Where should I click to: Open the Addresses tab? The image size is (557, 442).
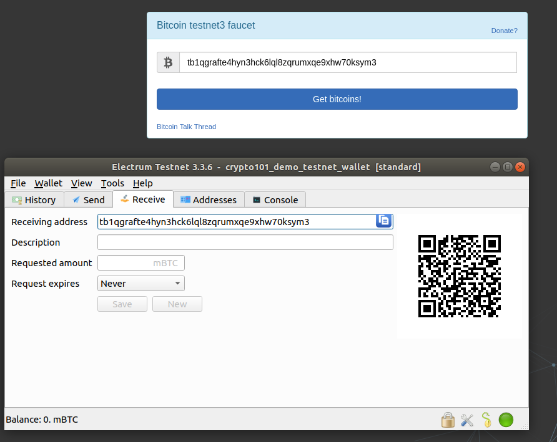pyautogui.click(x=209, y=199)
